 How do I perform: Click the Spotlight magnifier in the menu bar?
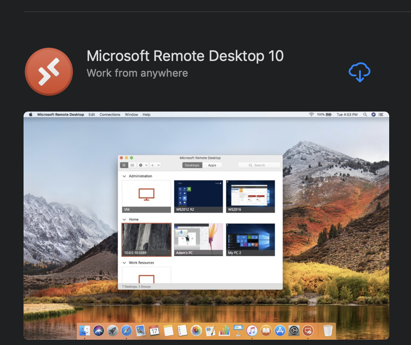365,115
